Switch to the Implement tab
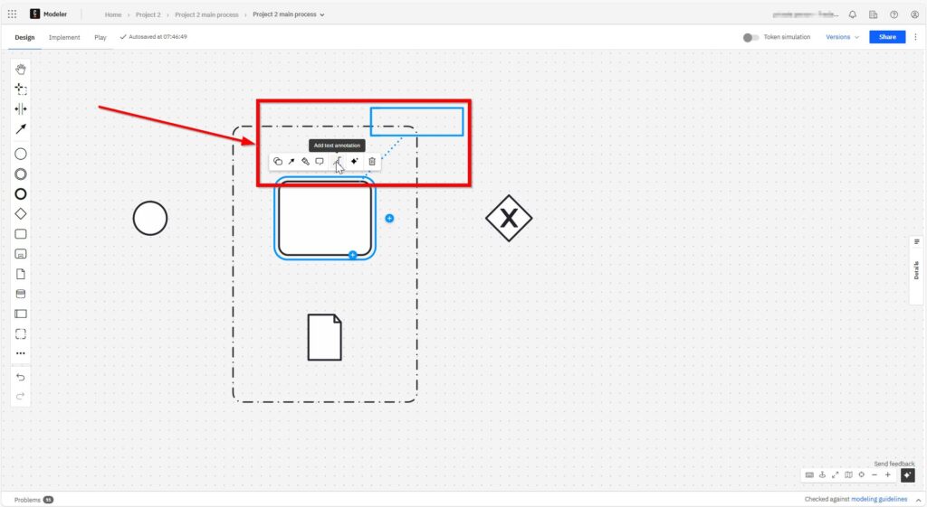This screenshot has width=927, height=507. pos(64,37)
